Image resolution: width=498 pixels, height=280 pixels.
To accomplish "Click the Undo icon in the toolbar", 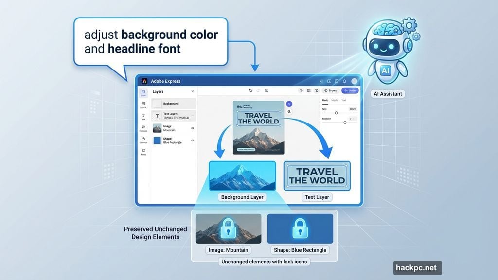I will point(250,90).
